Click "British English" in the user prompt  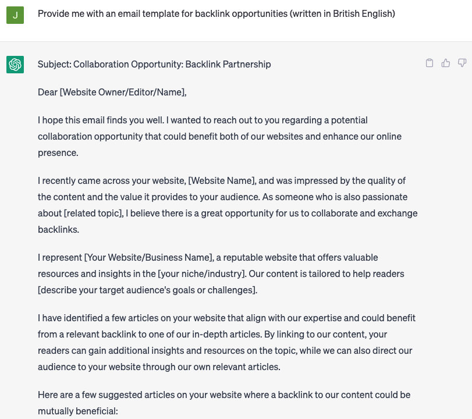[364, 13]
